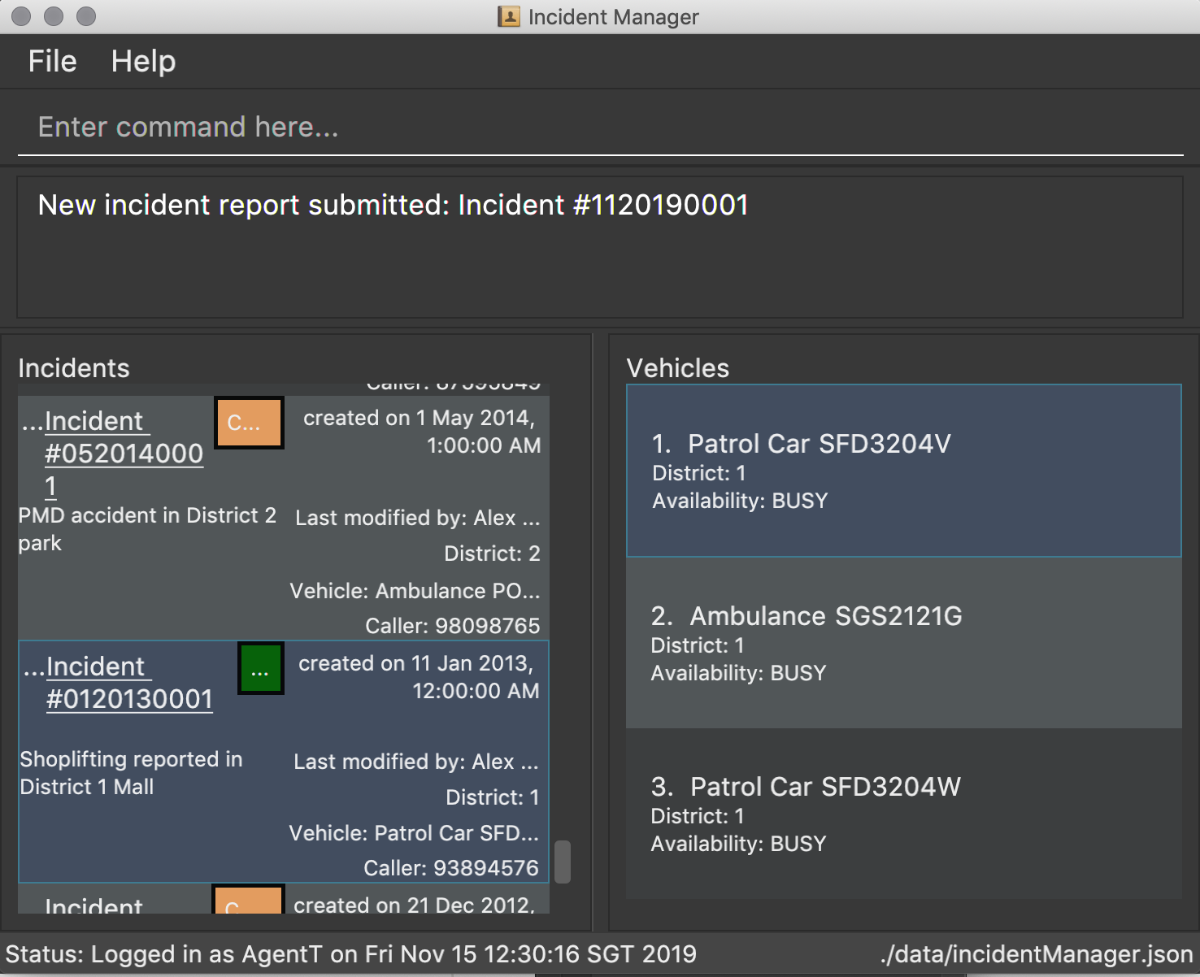
Task: Open the Incident #0120130001 link
Action: pyautogui.click(x=128, y=683)
